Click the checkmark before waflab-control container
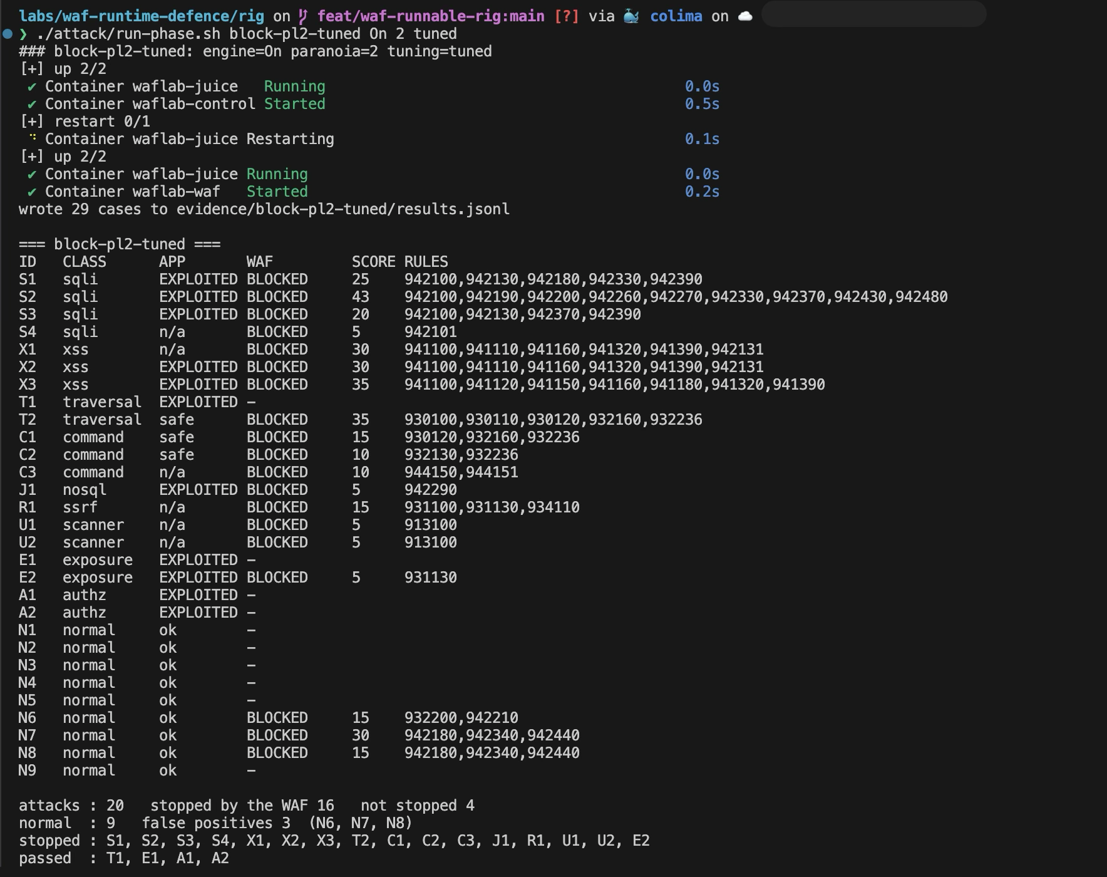Image resolution: width=1107 pixels, height=877 pixels. point(31,104)
